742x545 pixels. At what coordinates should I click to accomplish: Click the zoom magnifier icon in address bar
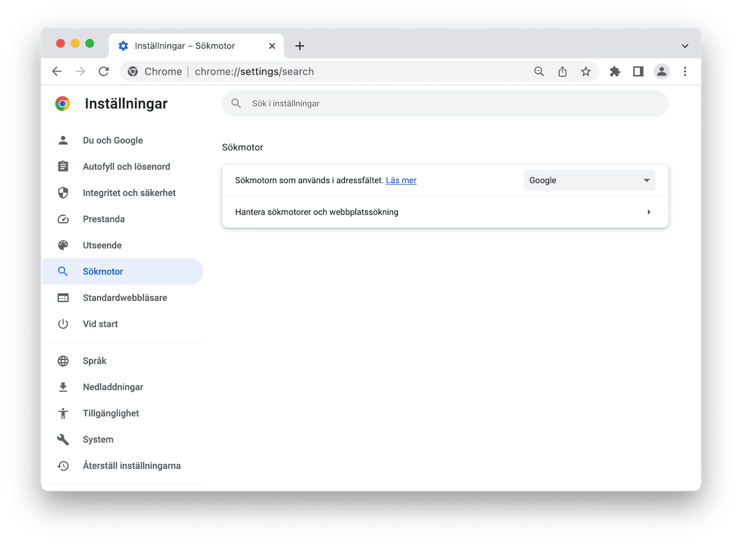[539, 71]
